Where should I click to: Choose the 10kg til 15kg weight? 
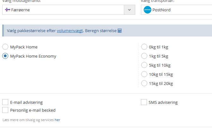pyautogui.click(x=144, y=74)
